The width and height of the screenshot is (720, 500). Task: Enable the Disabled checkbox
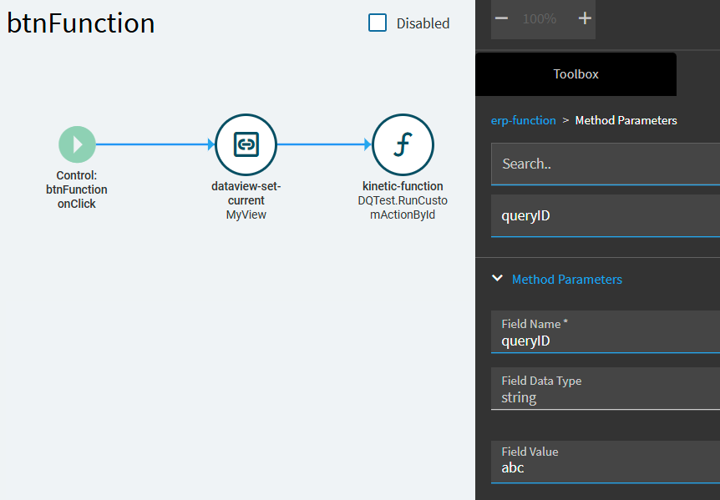(378, 23)
